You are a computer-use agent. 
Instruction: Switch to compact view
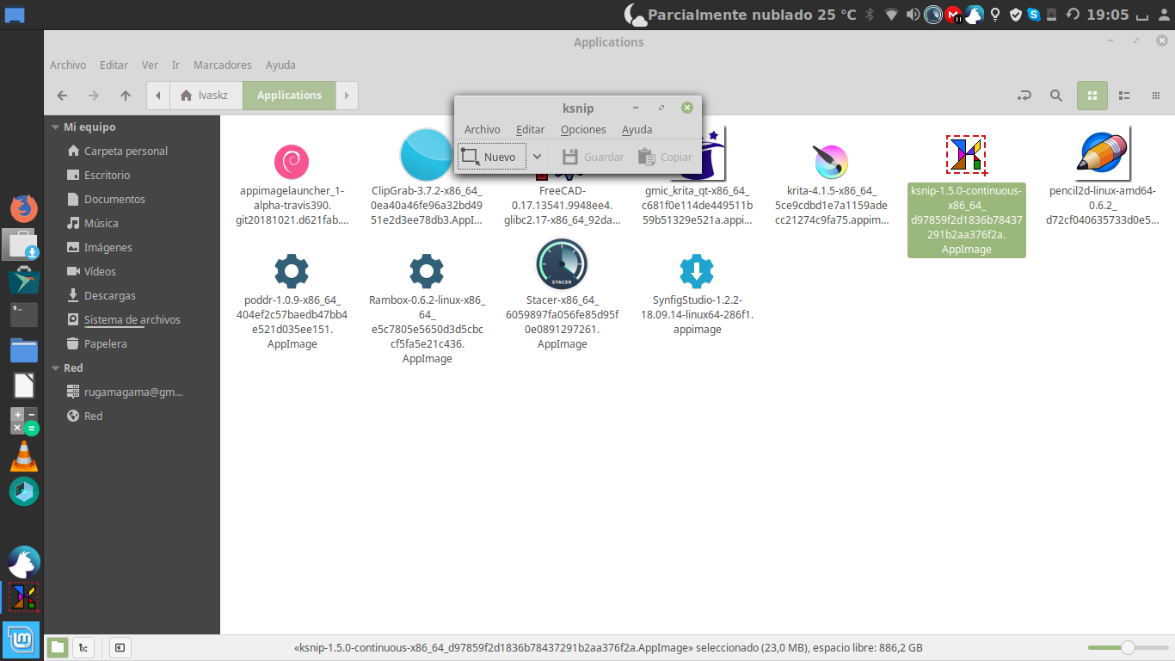tap(1154, 96)
